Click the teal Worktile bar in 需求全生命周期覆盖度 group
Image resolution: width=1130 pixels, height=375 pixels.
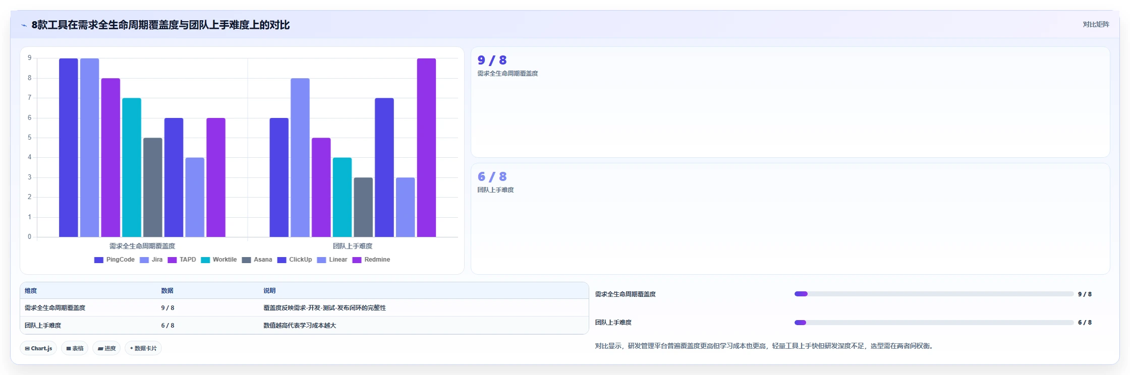tap(132, 167)
